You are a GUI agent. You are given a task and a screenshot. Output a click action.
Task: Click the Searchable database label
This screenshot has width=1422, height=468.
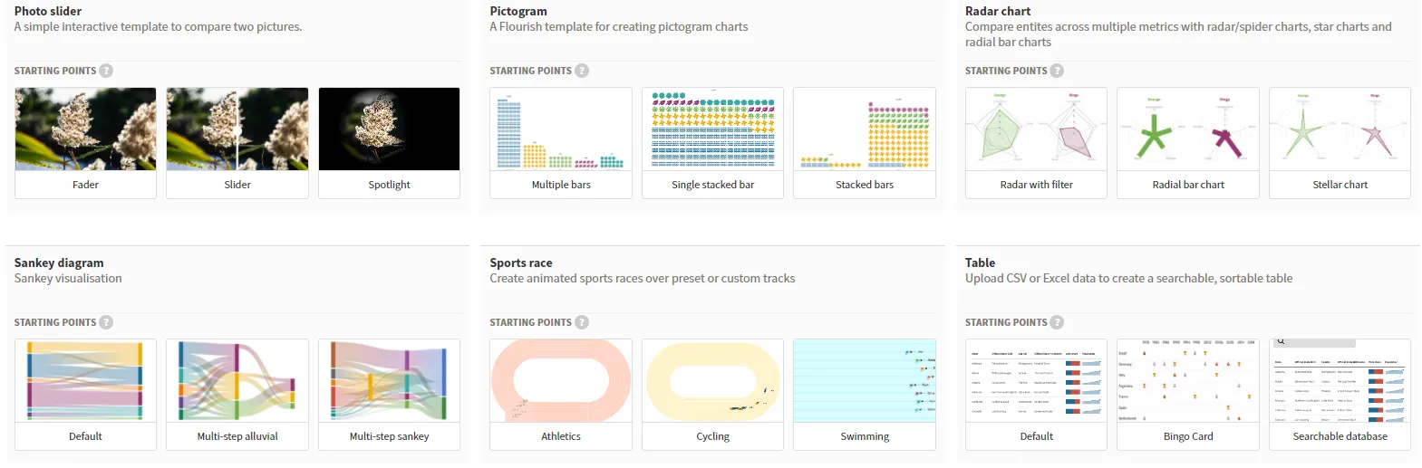coord(1340,436)
